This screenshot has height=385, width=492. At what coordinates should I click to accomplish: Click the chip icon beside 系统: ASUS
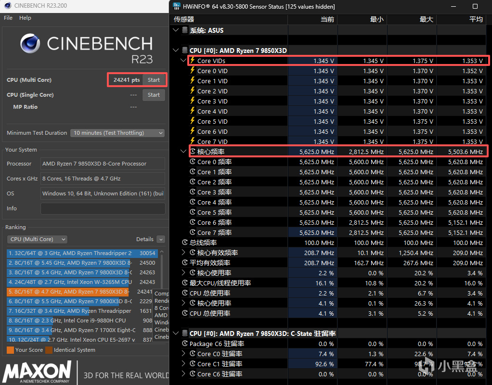click(x=185, y=30)
